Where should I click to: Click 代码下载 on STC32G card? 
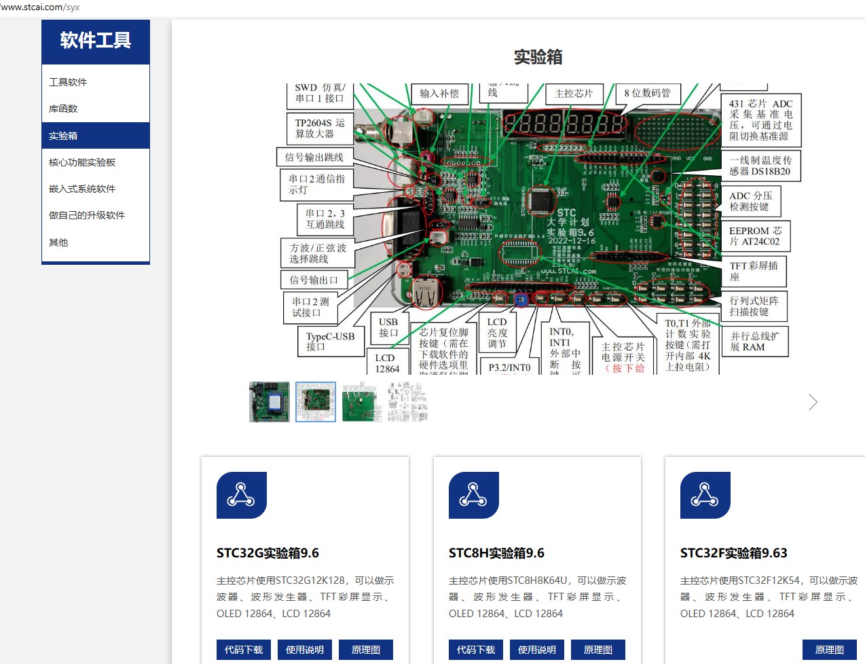[244, 650]
